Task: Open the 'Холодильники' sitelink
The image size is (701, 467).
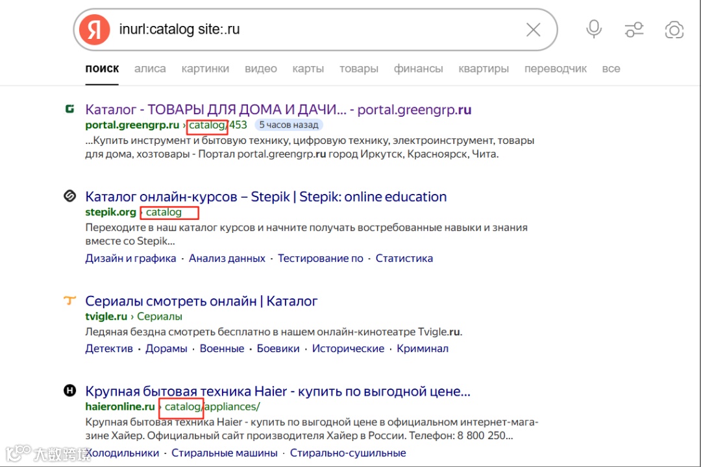Action: [x=122, y=453]
